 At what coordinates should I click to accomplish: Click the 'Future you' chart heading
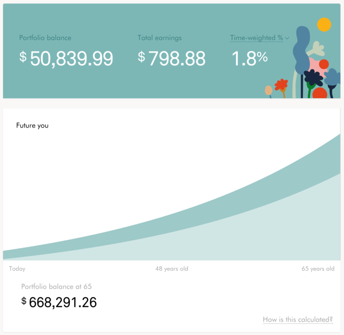pos(32,126)
